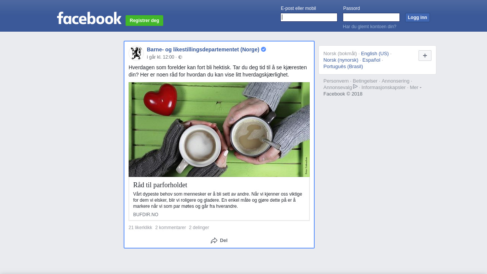This screenshot has height=274, width=487.
Task: Click the share arrow icon under the post
Action: (214, 241)
